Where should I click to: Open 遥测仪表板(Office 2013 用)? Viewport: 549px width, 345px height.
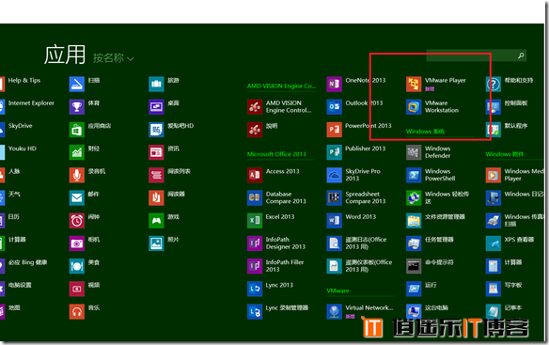pos(360,266)
